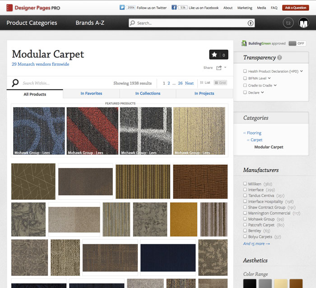Click the Transparency help question mark
The image size is (316, 288).
tap(279, 58)
